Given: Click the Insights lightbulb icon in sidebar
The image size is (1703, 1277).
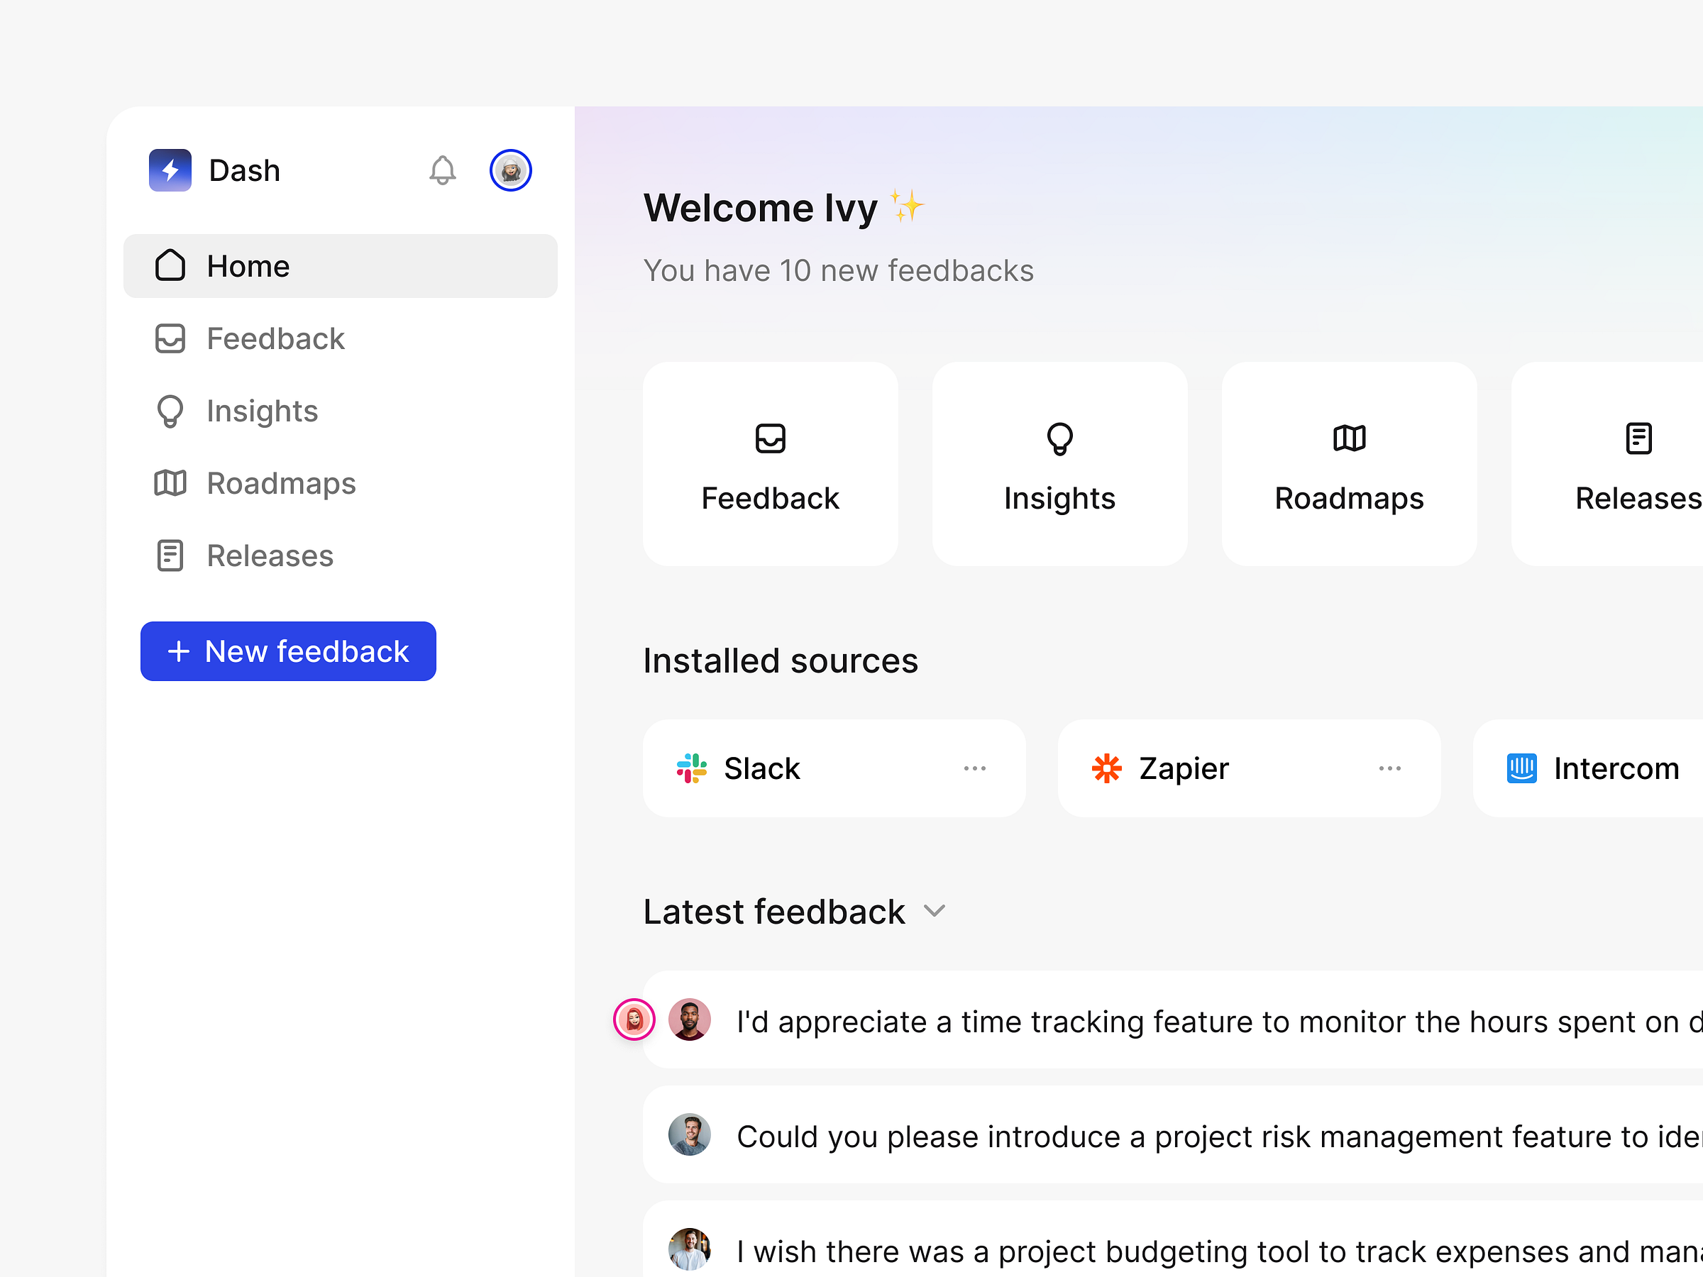Looking at the screenshot, I should (x=170, y=411).
